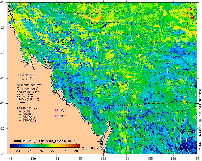Click the longitude axis label 150

(x=33, y=159)
